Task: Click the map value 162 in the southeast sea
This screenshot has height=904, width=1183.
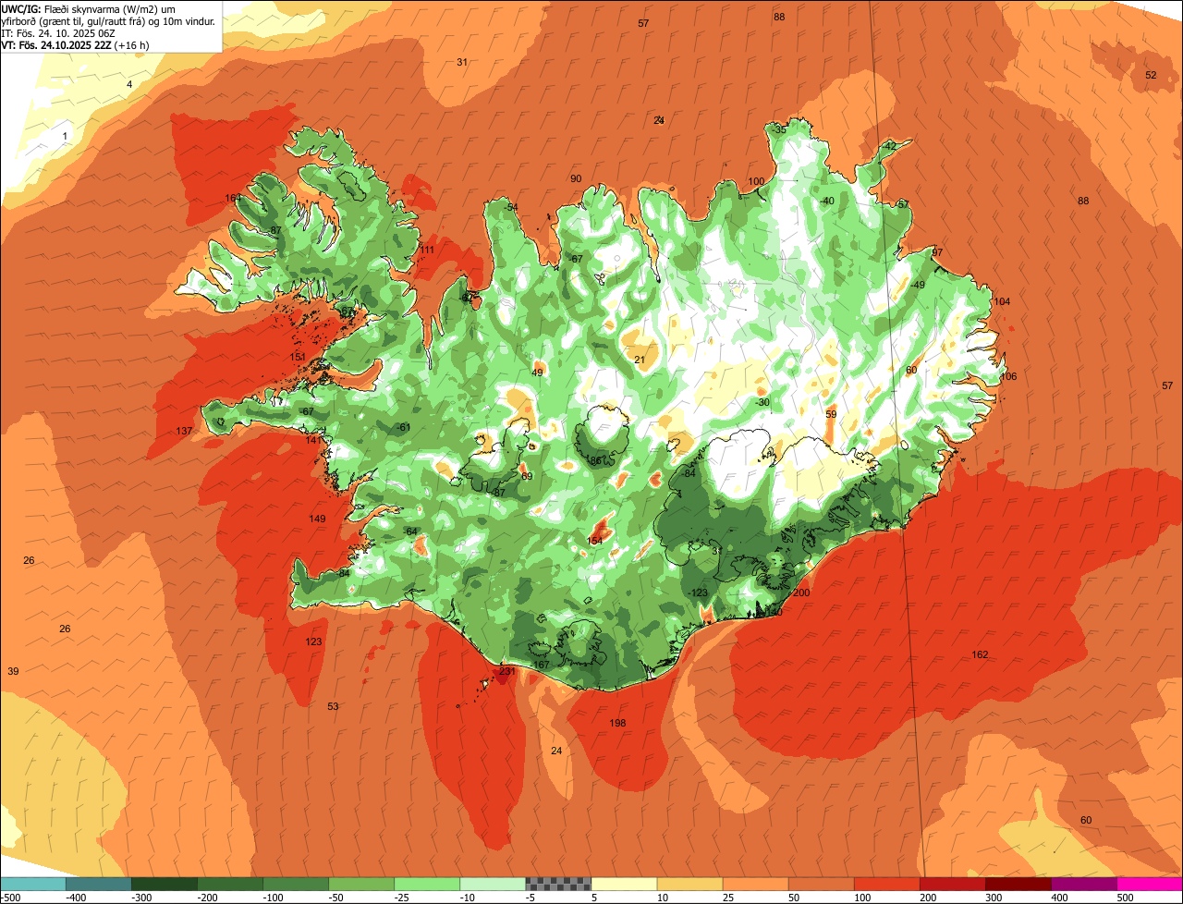Action: (x=980, y=655)
